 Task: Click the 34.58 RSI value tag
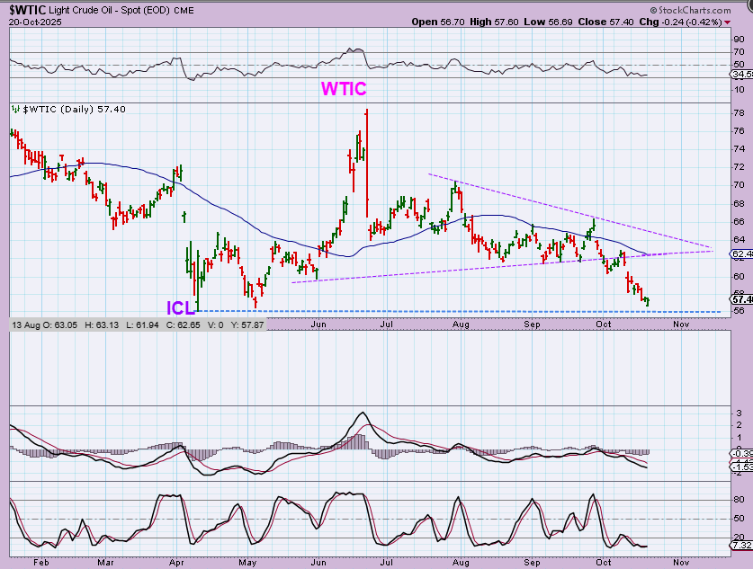coord(741,75)
